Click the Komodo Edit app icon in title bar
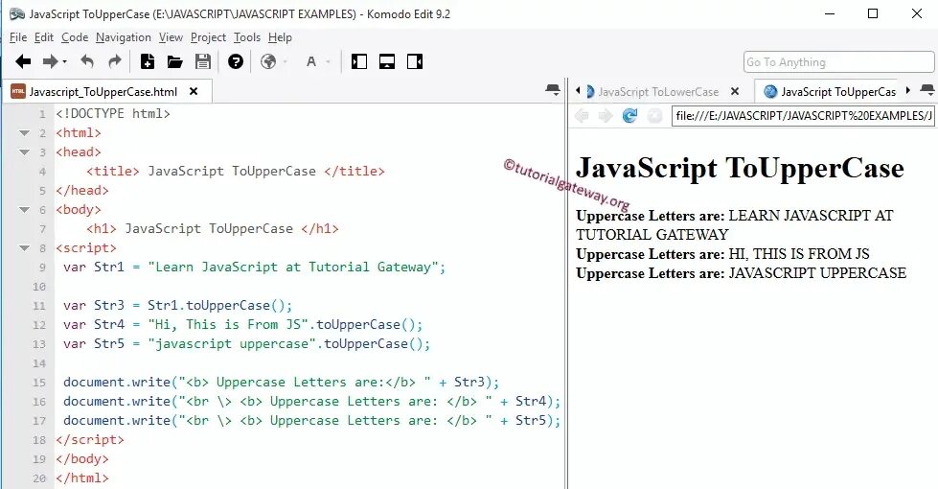938x489 pixels. 16,13
